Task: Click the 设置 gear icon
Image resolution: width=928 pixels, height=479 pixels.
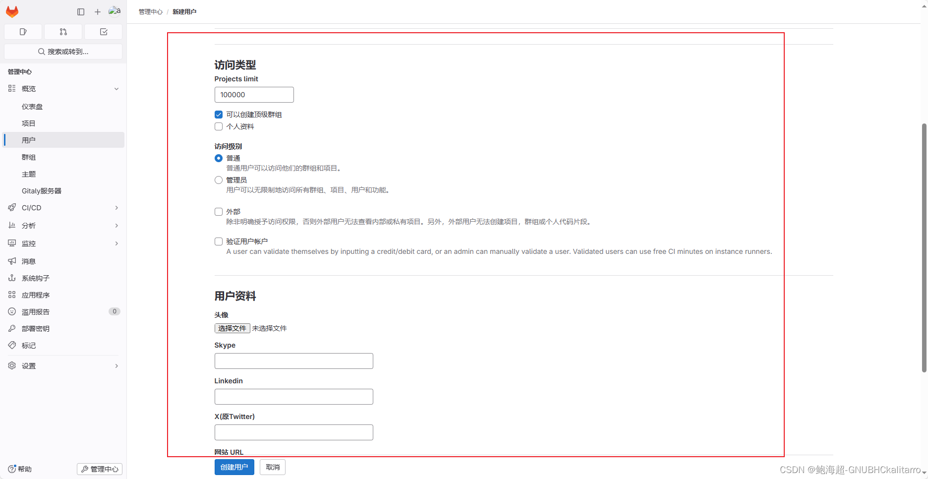Action: tap(12, 365)
